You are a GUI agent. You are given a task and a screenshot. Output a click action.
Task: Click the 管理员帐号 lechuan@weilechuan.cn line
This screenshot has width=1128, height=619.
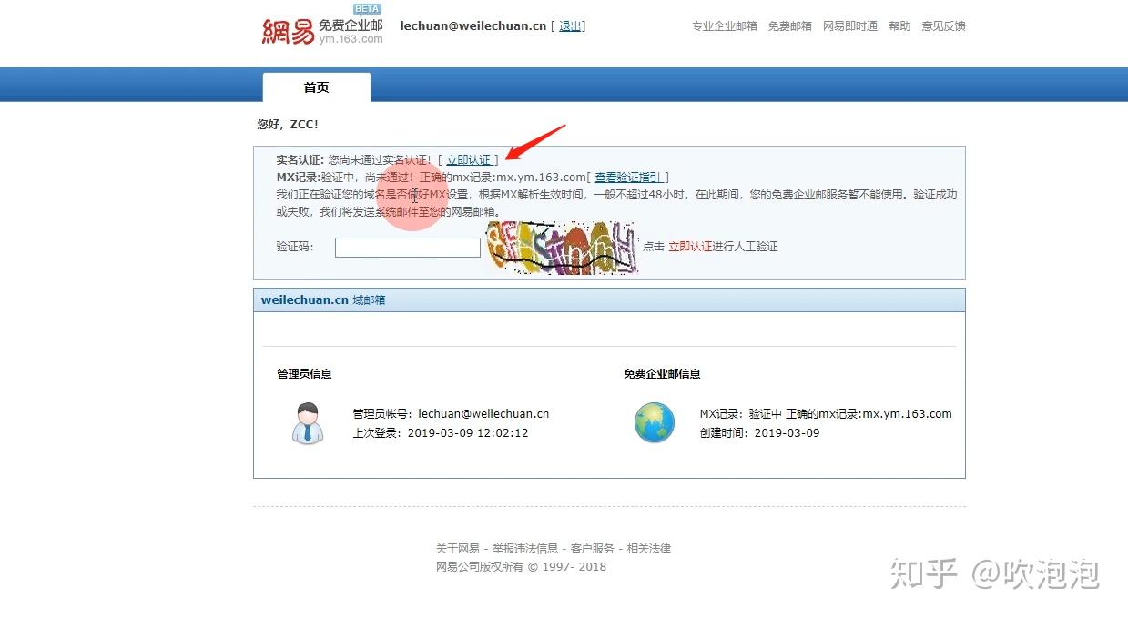(451, 414)
